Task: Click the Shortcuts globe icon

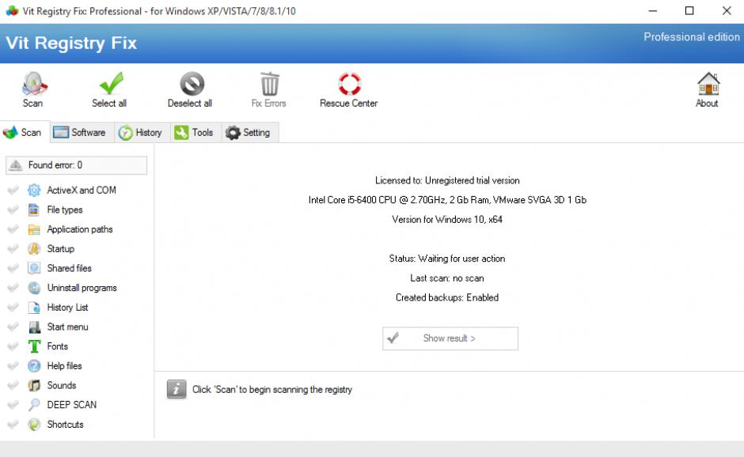Action: pyautogui.click(x=34, y=425)
